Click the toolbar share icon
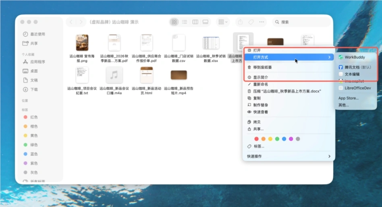 click(x=240, y=22)
